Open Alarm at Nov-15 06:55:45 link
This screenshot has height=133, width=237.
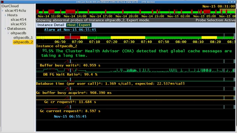[70, 30]
